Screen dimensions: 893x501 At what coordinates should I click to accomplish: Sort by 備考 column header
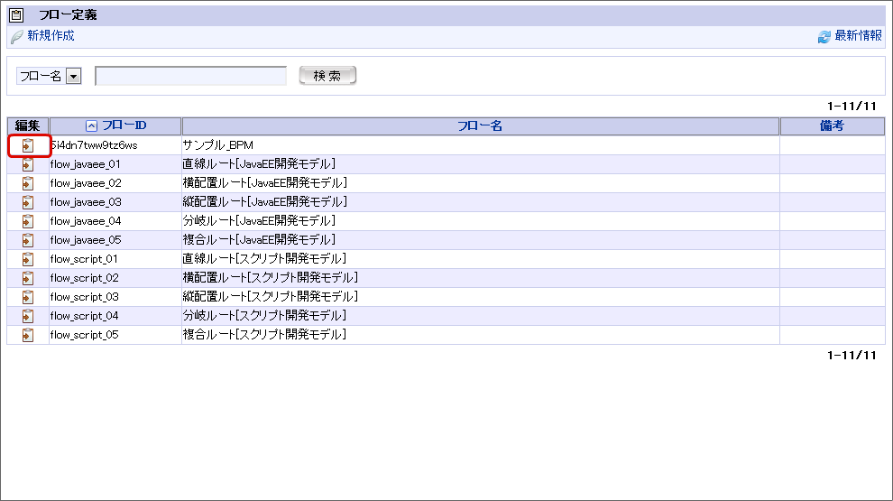click(832, 126)
